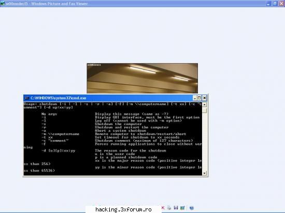The height and width of the screenshot is (213, 285).
Task: Click the cmd.exe title bar system icon
Action: (x=27, y=98)
